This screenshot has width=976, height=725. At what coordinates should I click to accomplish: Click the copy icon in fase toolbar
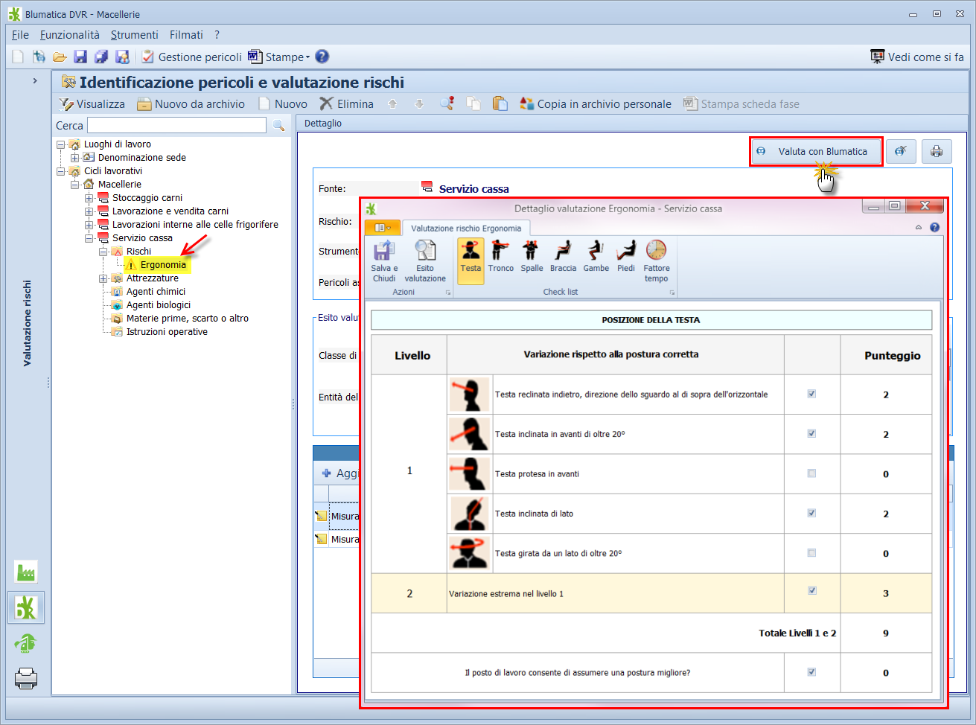(473, 103)
